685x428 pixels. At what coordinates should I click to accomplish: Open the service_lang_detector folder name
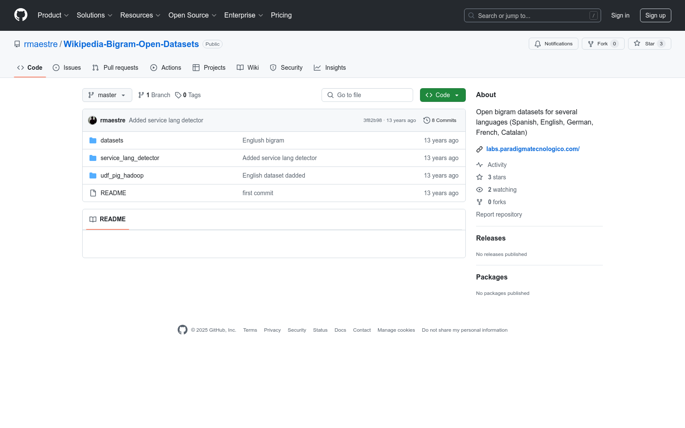pos(130,158)
